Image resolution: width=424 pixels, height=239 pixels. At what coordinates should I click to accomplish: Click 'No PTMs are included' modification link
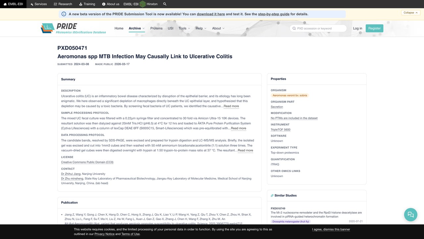[294, 118]
